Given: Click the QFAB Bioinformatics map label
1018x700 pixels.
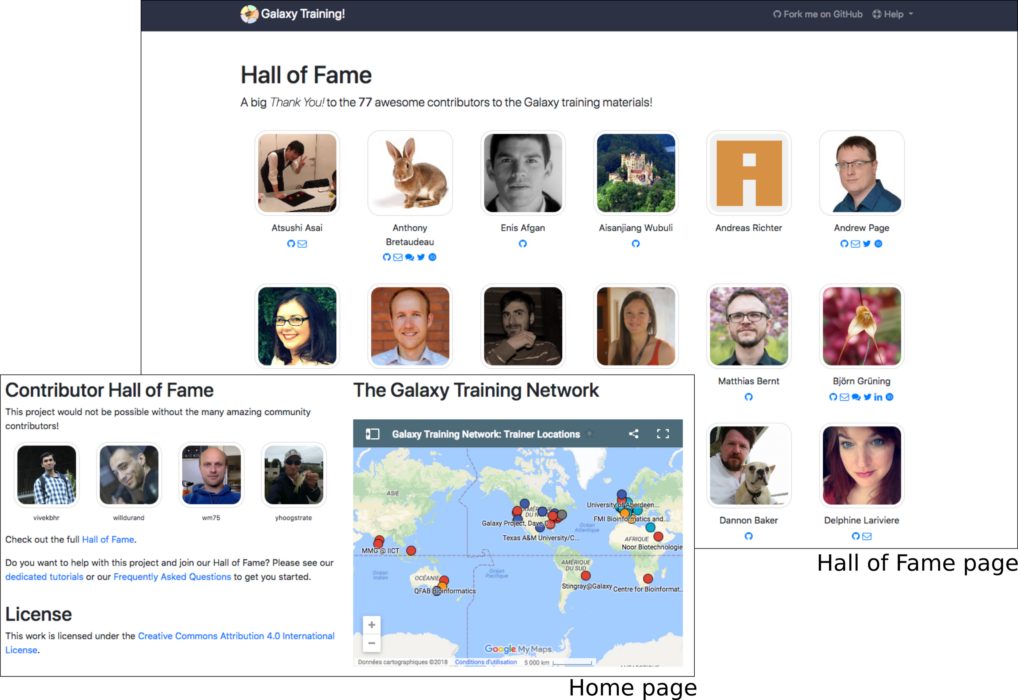Looking at the screenshot, I should [445, 591].
